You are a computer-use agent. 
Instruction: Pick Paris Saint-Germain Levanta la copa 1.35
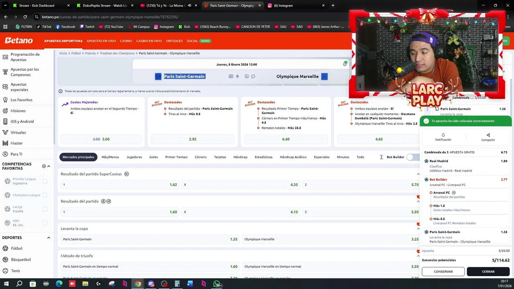[150, 239]
